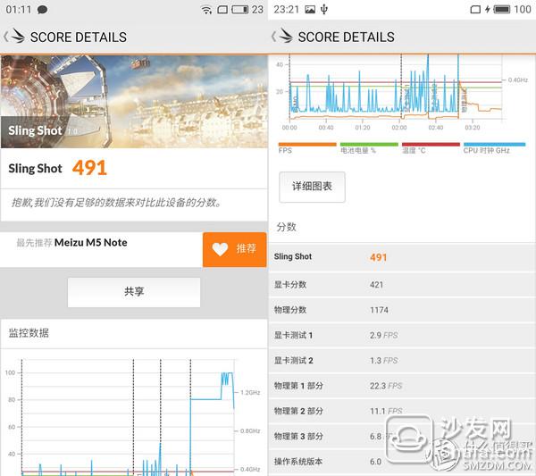
Task: Tap the heart icon on the recommend button
Action: [x=220, y=249]
